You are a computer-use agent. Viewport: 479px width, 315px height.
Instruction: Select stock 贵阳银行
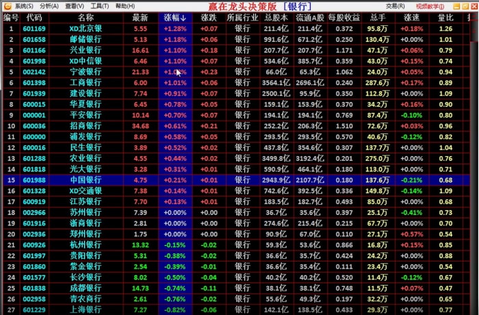[x=86, y=255]
